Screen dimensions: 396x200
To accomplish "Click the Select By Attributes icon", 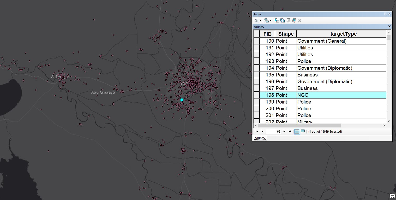I will point(277,21).
